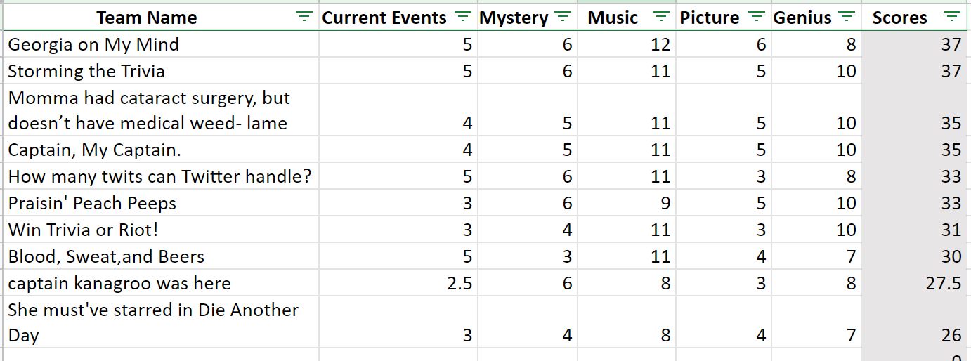Select the Storming the Trivia cell
This screenshot has height=361, width=971.
pos(161,71)
